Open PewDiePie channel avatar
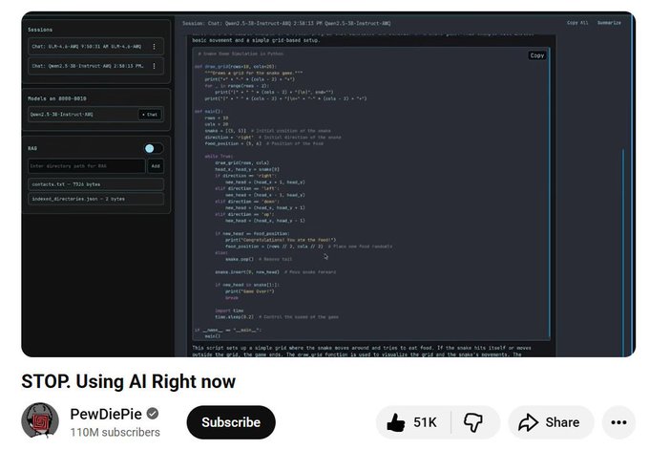The width and height of the screenshot is (649, 450). tap(40, 420)
